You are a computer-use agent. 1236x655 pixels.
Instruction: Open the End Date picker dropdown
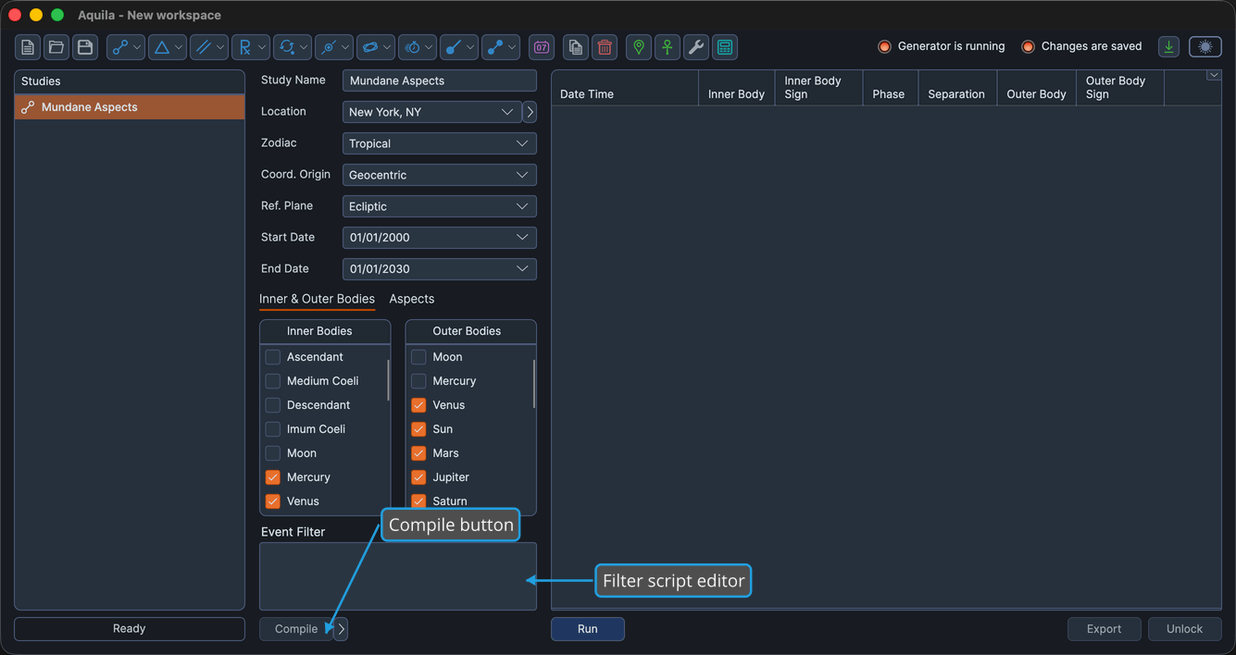coord(440,269)
